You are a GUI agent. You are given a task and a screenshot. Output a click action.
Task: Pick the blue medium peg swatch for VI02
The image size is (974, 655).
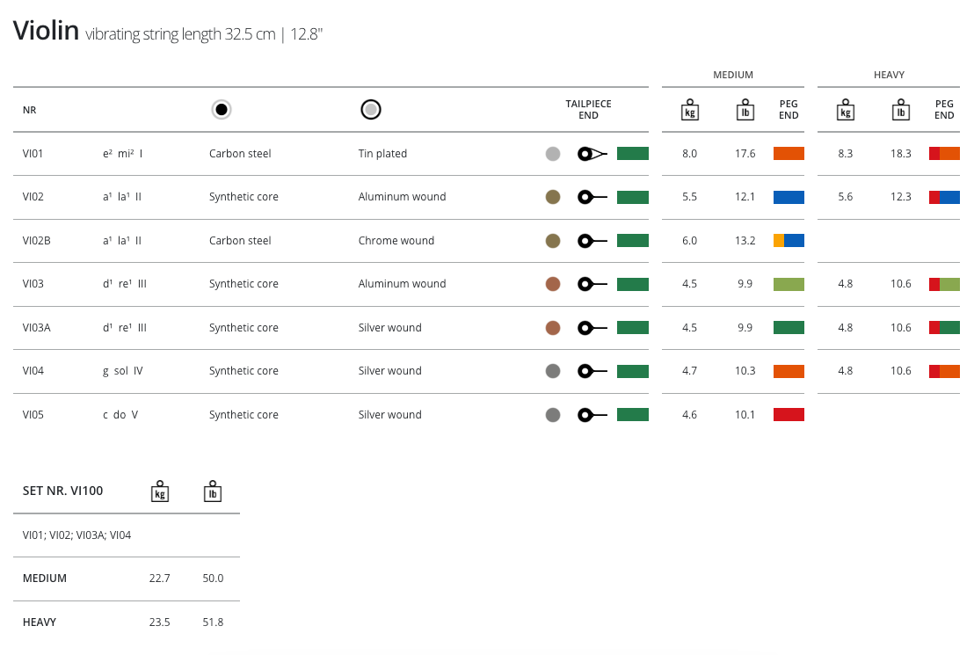click(789, 197)
